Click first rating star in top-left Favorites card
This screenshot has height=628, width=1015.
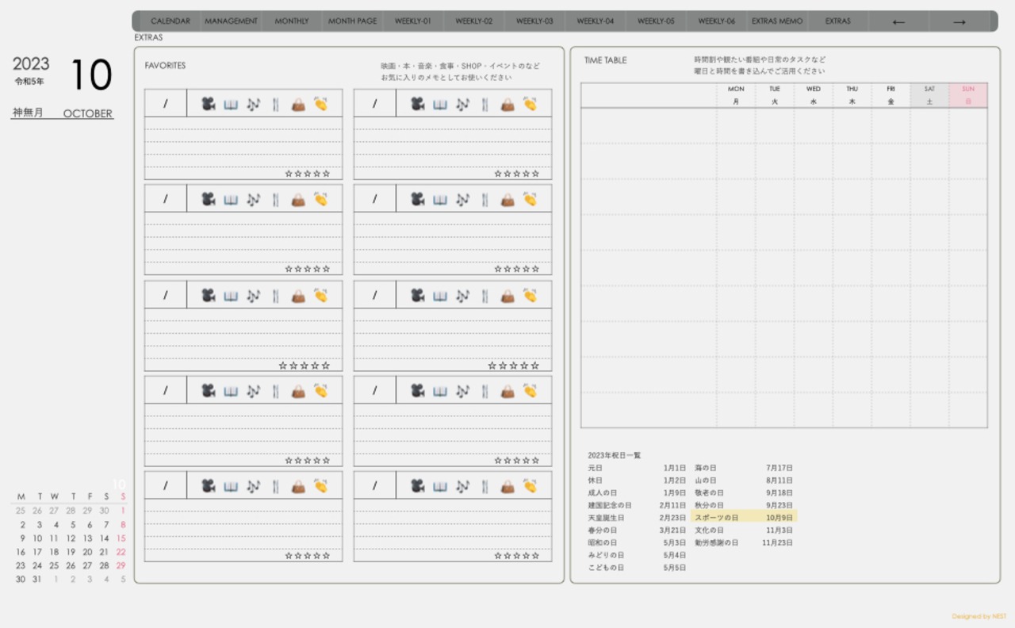click(289, 174)
